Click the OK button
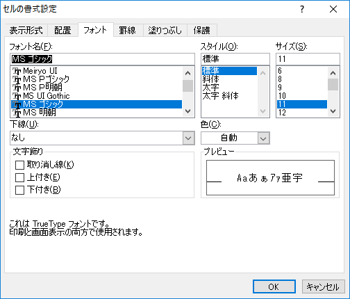This screenshot has width=350, height=299. [274, 286]
